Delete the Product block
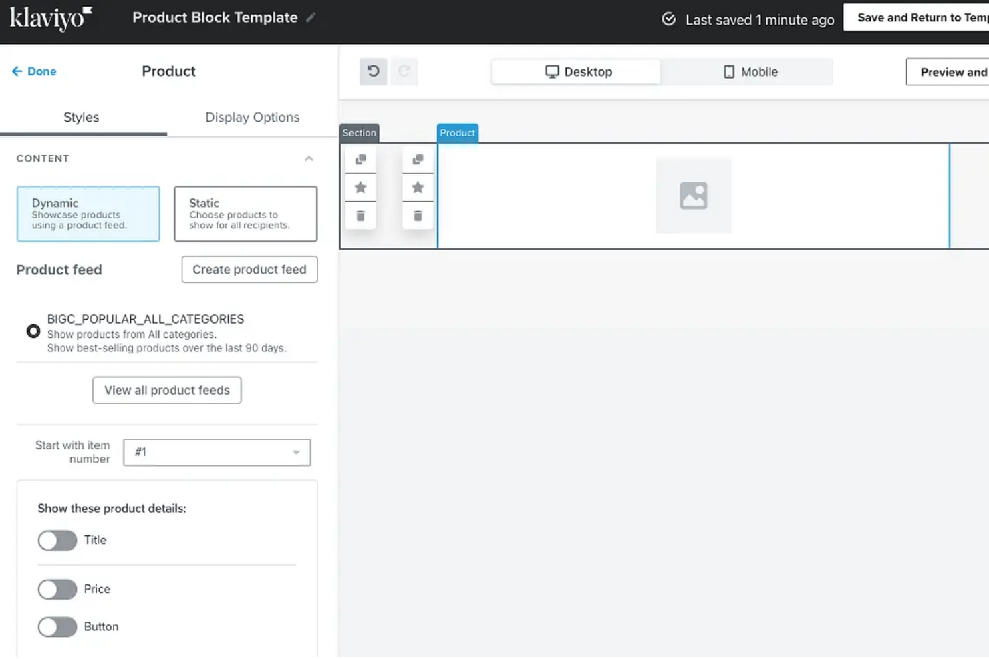Image resolution: width=989 pixels, height=659 pixels. [x=418, y=215]
